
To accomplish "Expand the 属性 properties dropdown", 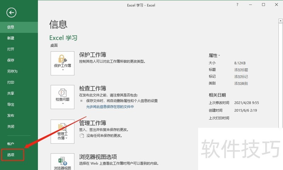I will tap(214, 56).
